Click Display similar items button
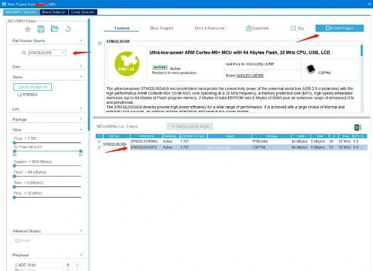Image resolution: width=373 pixels, height=271 pixels. pyautogui.click(x=190, y=126)
